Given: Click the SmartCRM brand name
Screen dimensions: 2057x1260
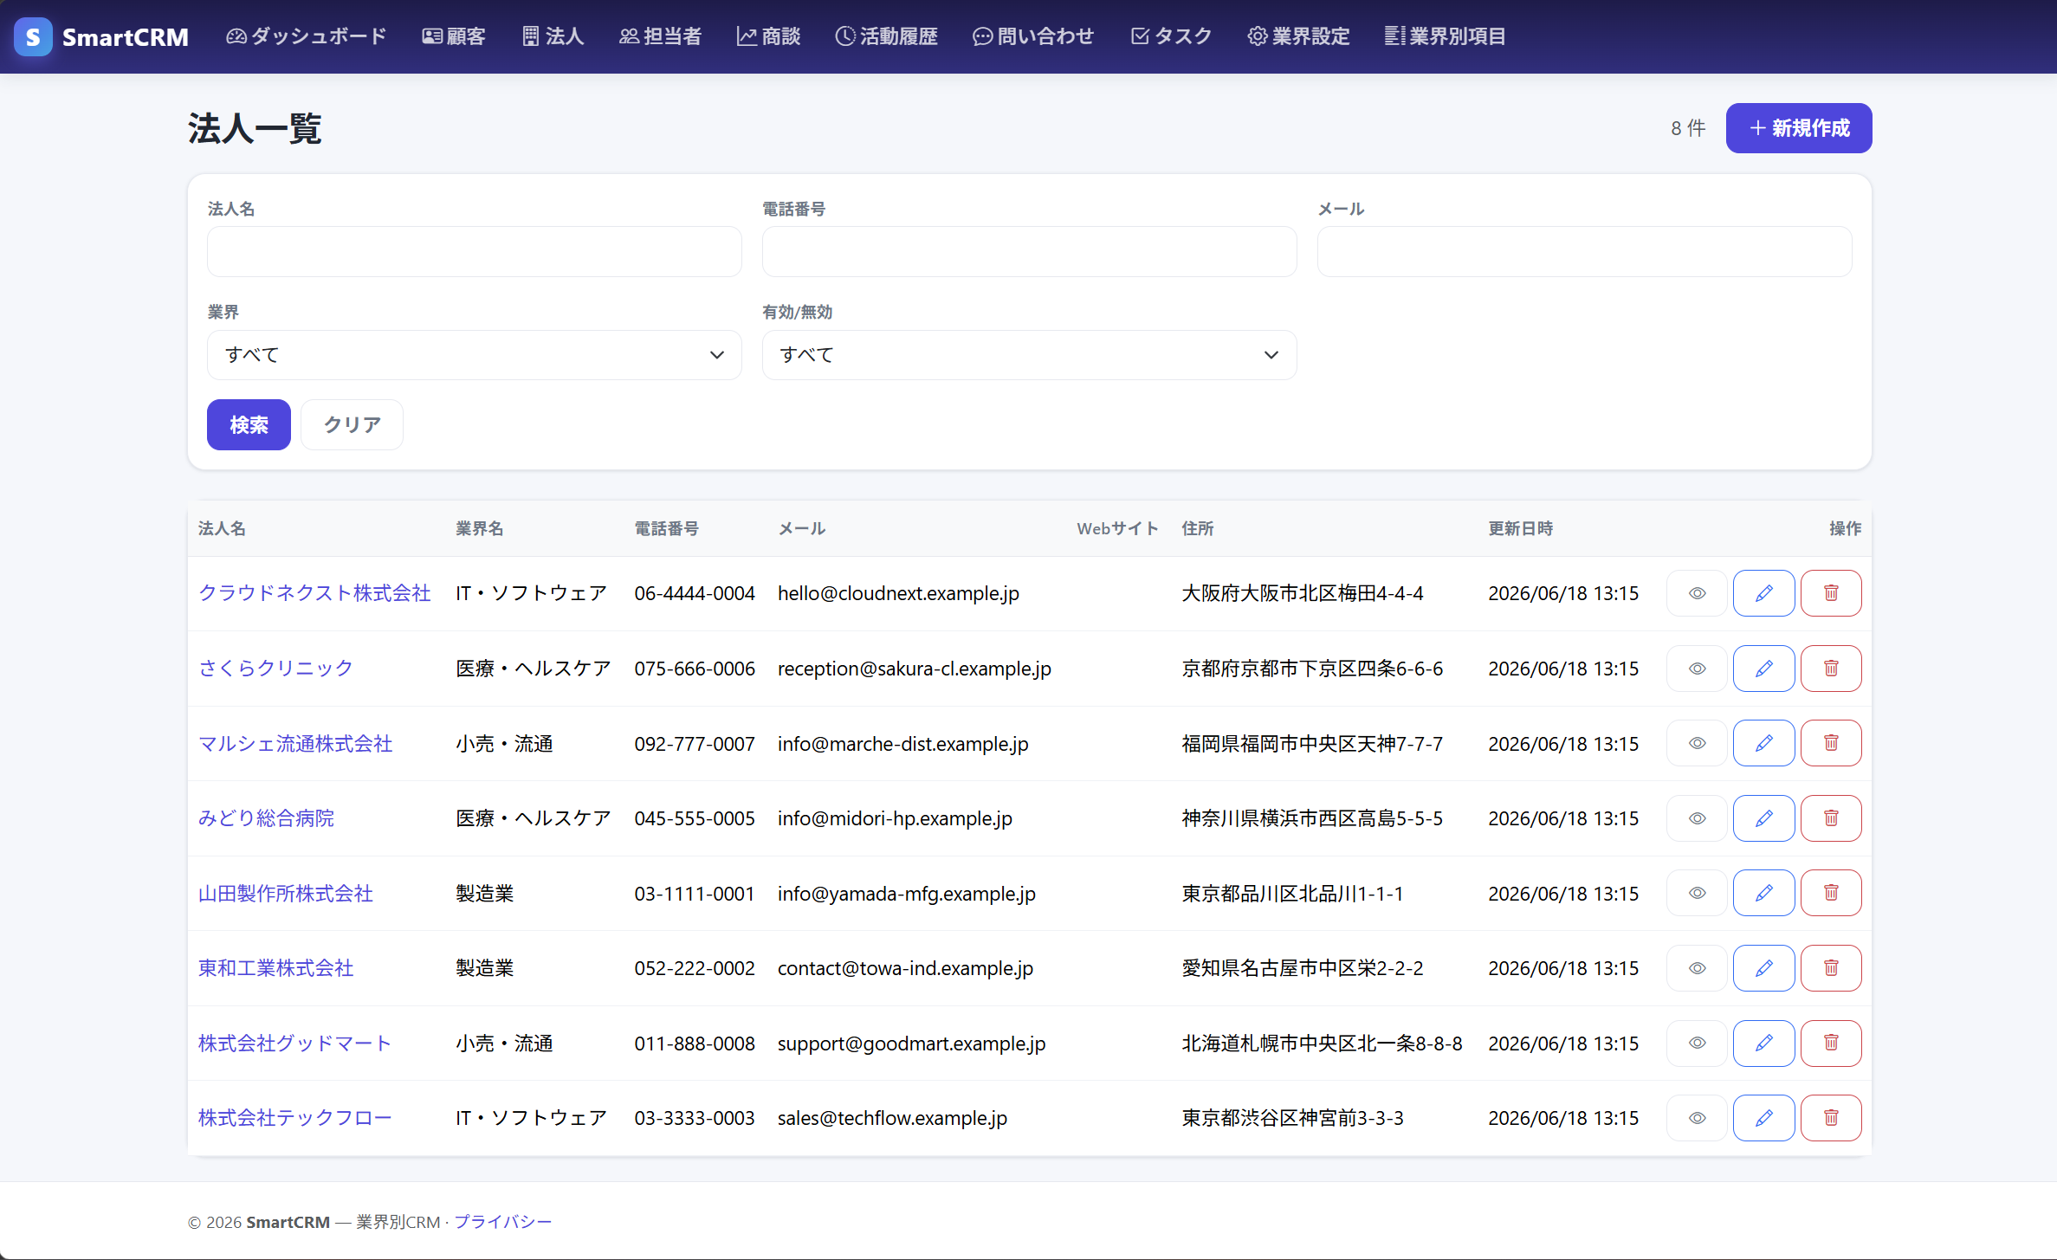Looking at the screenshot, I should click(125, 36).
